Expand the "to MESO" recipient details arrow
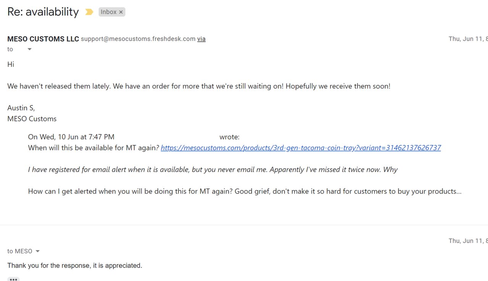The height and width of the screenshot is (281, 488). (37, 251)
